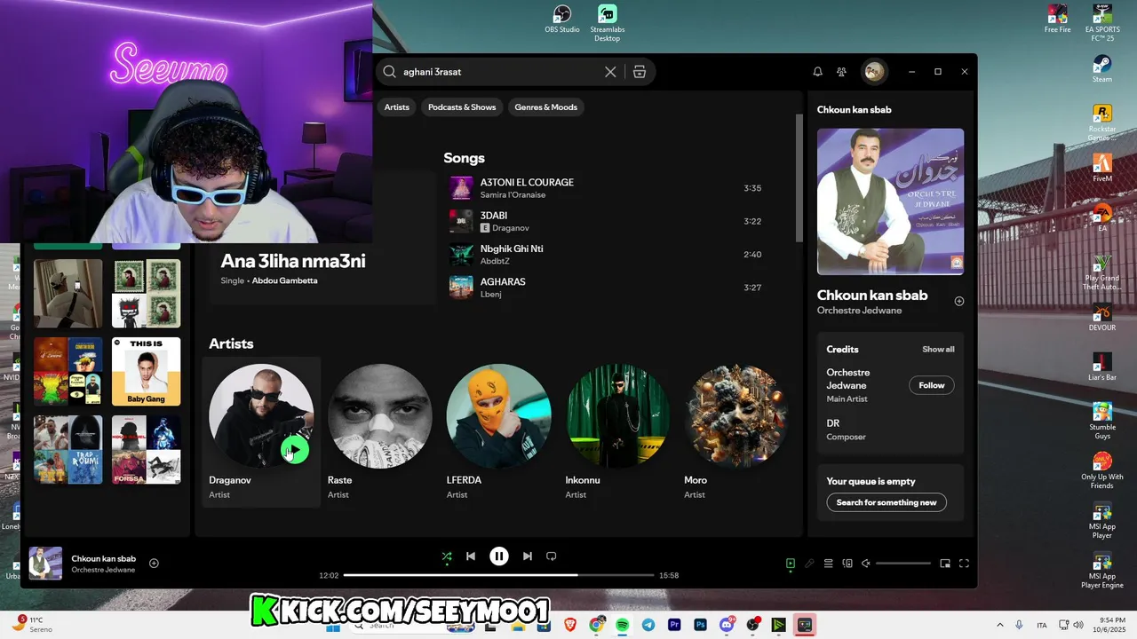Screen dimensions: 1137x639
Task: Select the Genres & Moods filter chip
Action: pos(546,107)
